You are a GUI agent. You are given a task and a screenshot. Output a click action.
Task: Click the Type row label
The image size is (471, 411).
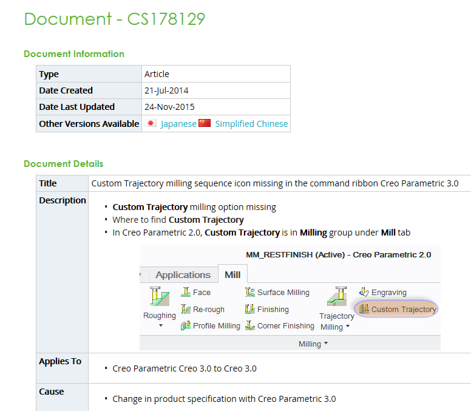[49, 74]
